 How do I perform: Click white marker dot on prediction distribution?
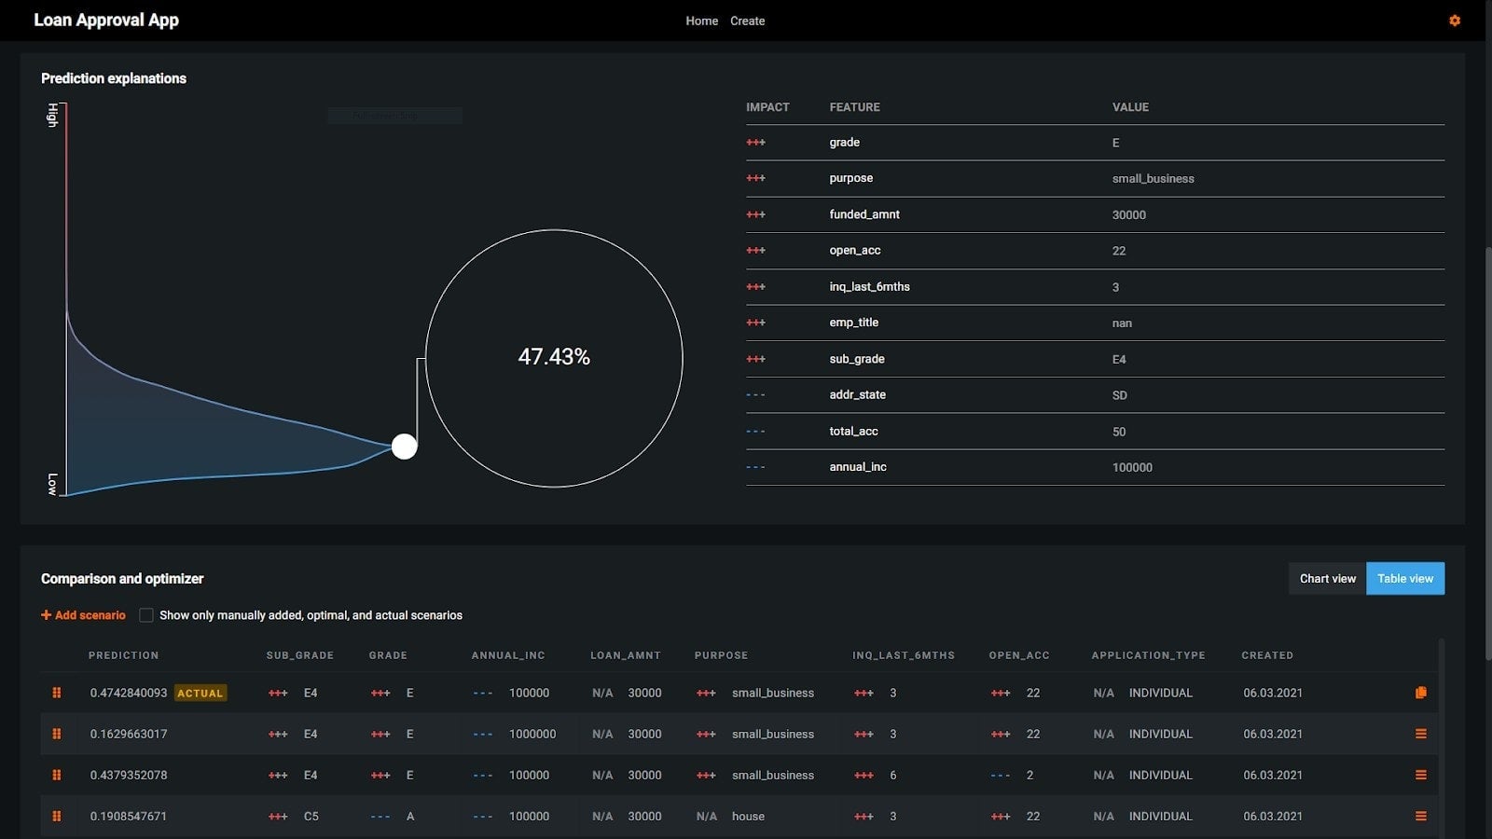404,447
